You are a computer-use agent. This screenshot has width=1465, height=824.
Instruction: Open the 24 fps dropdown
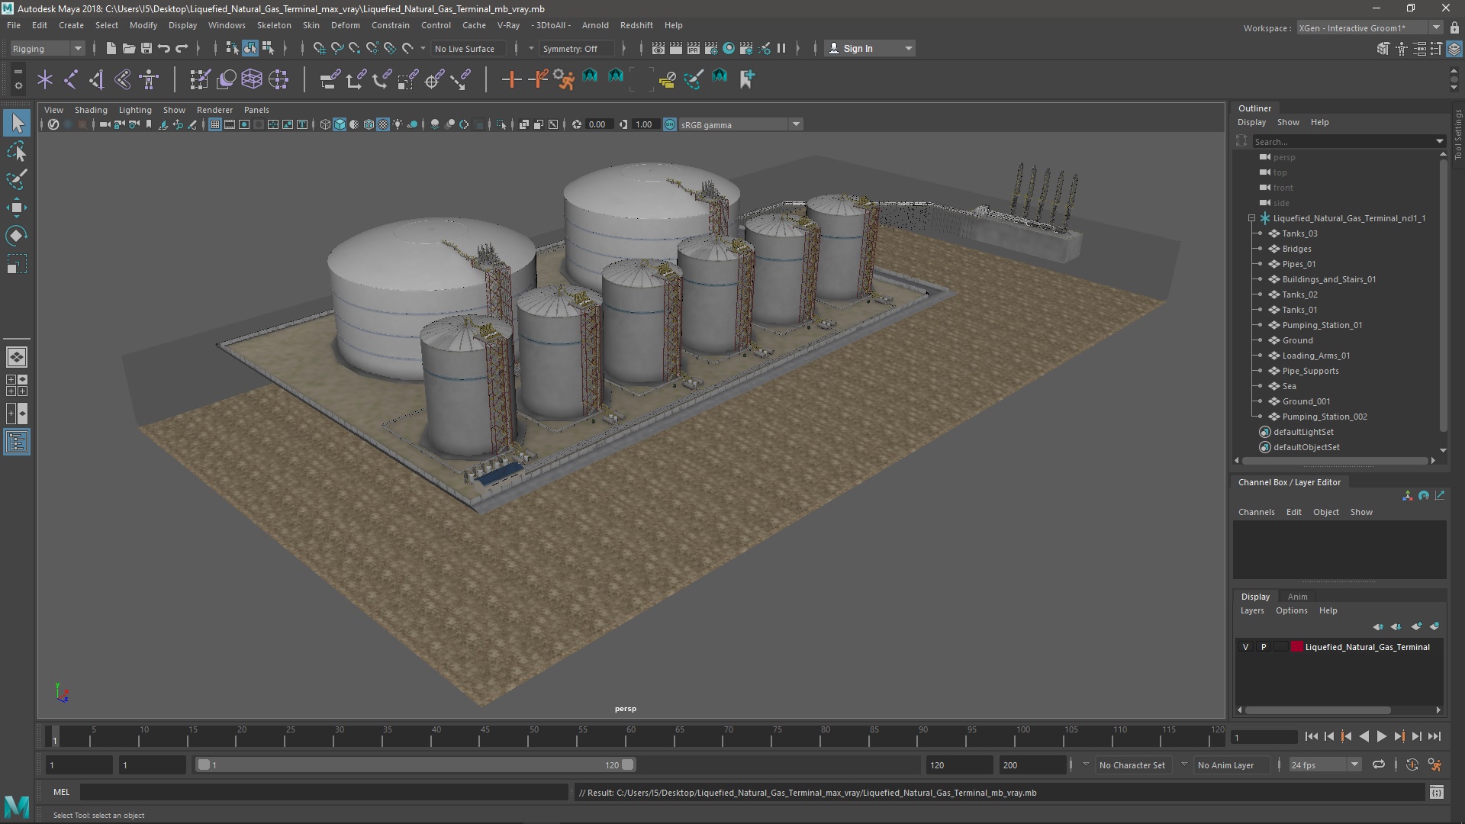[x=1325, y=764]
